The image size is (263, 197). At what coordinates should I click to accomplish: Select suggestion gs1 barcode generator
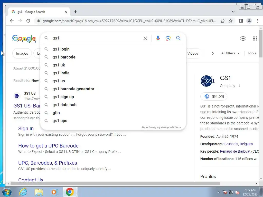click(113, 89)
